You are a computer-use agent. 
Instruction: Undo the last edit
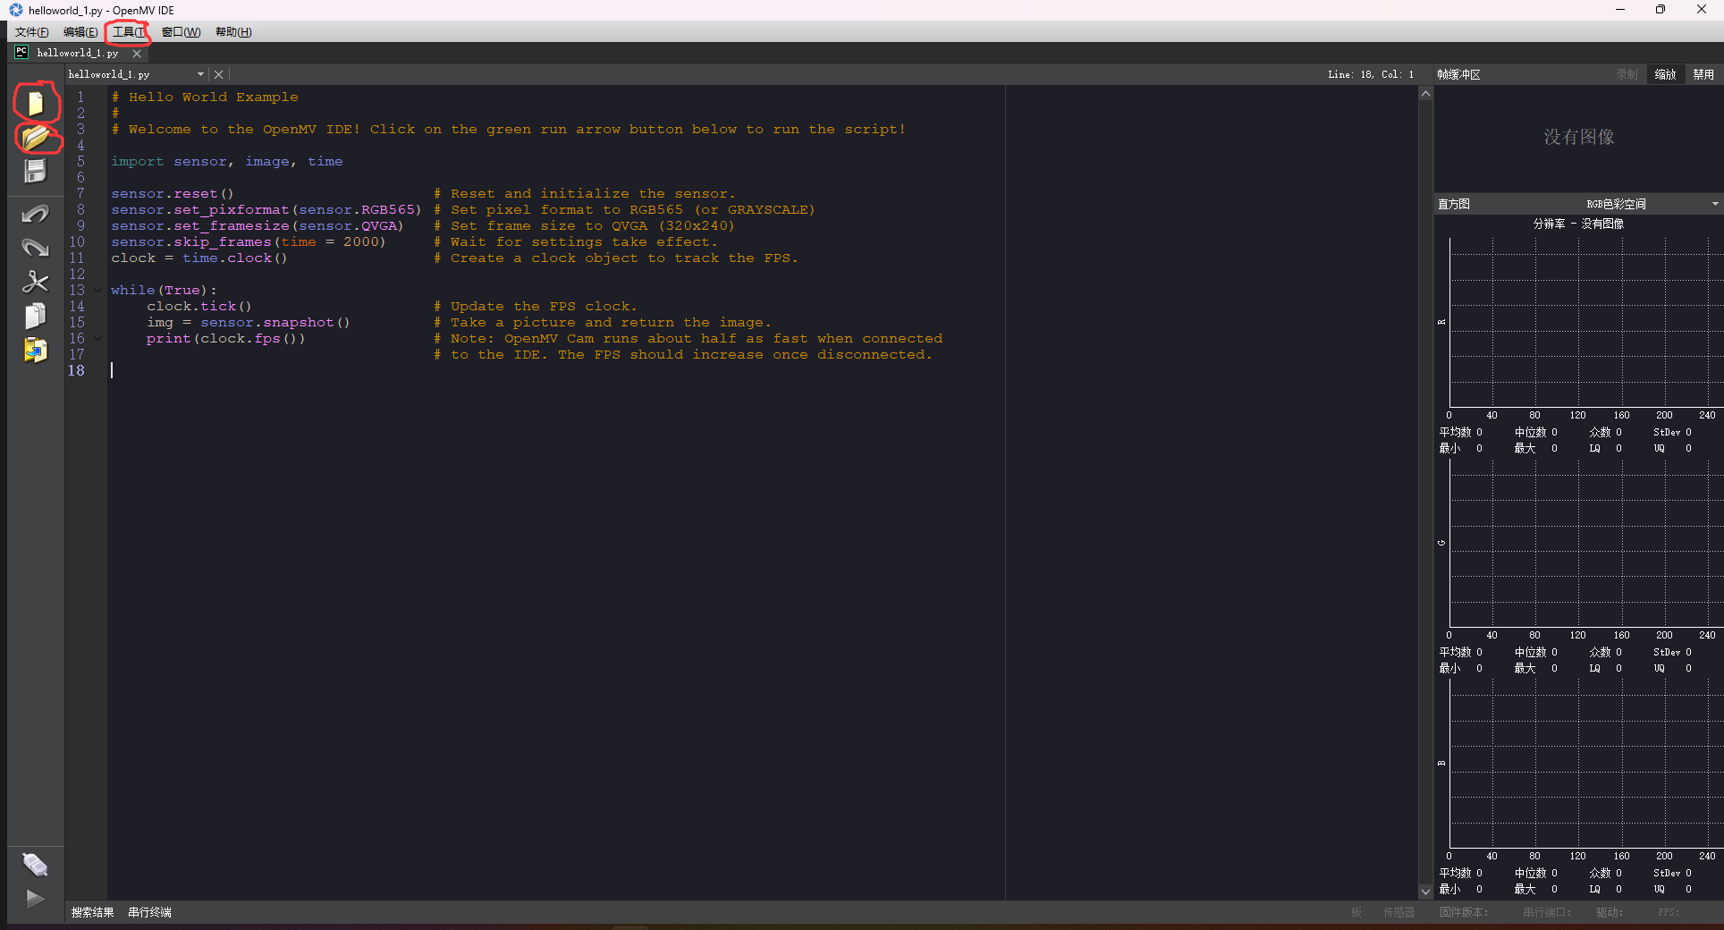[35, 214]
